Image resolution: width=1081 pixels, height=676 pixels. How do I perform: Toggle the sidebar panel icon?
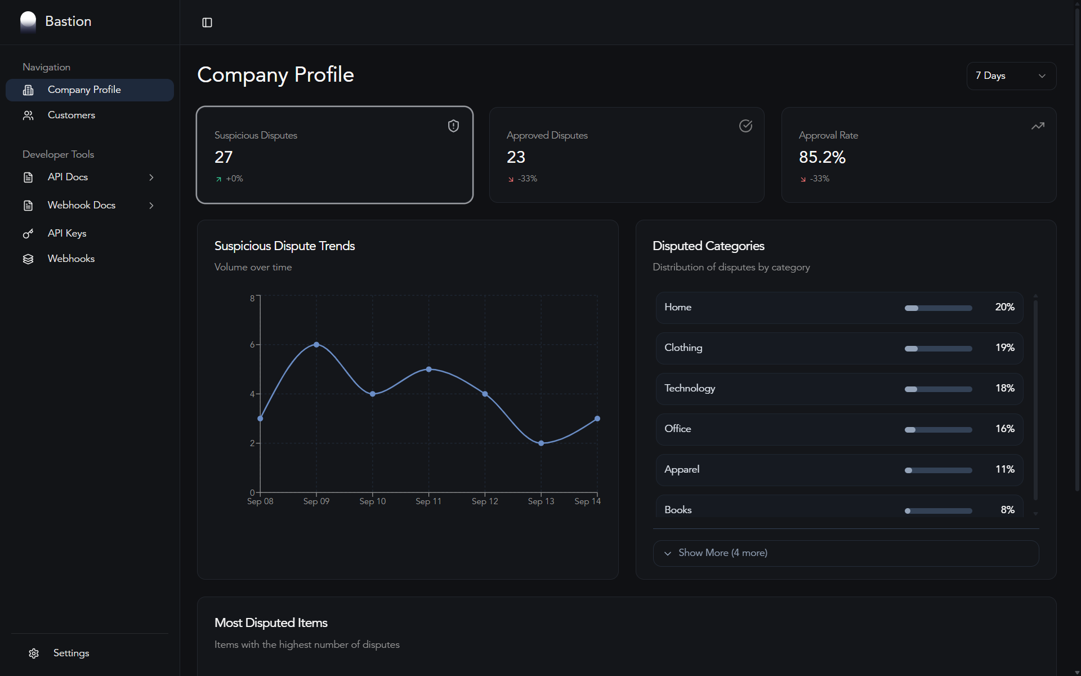pos(207,23)
